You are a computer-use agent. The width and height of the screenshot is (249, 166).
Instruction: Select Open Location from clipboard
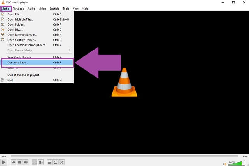[x=37, y=45]
